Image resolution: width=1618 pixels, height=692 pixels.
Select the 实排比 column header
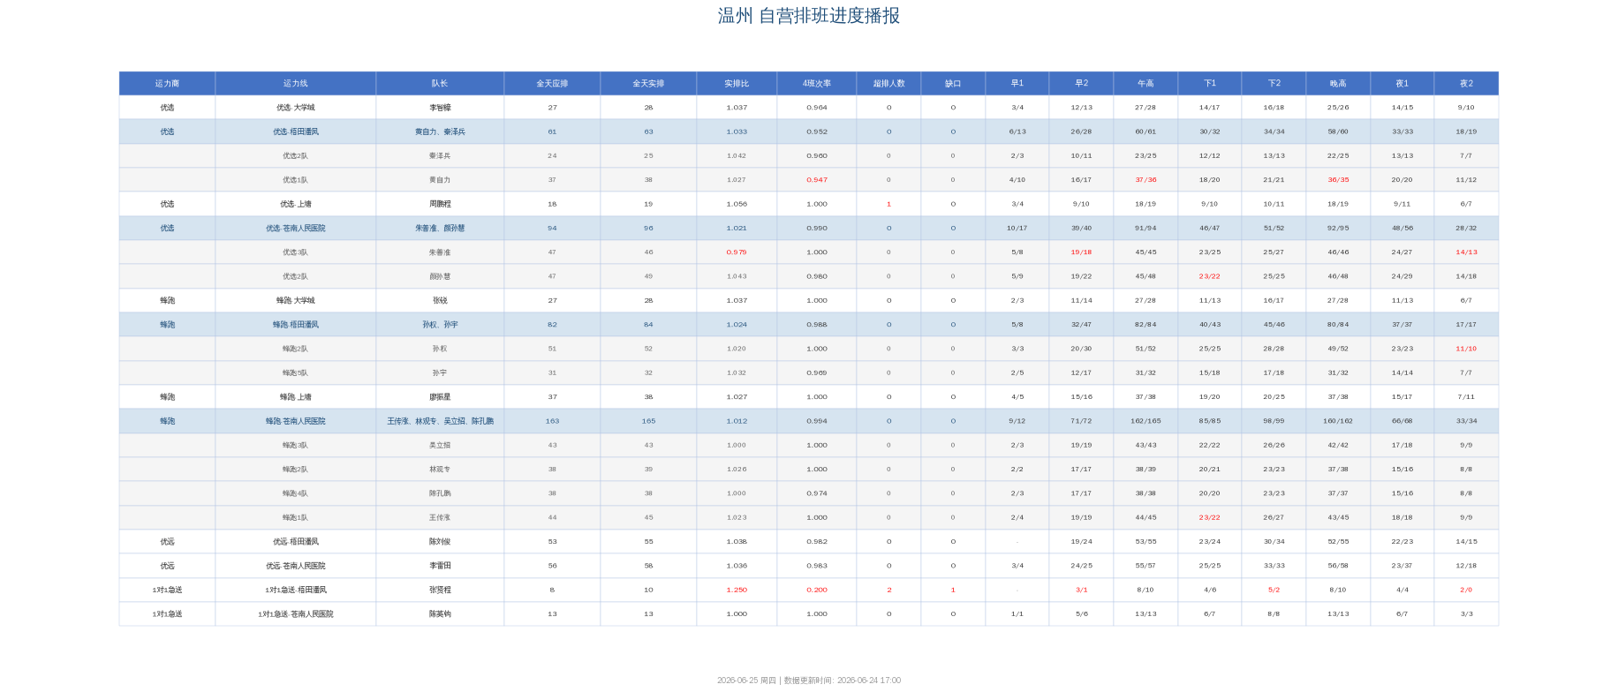click(737, 83)
